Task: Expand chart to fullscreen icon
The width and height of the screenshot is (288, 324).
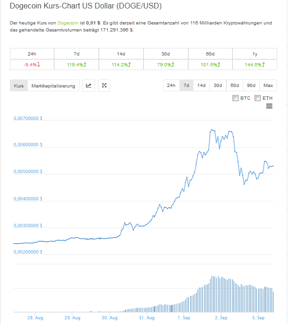Action: point(104,85)
